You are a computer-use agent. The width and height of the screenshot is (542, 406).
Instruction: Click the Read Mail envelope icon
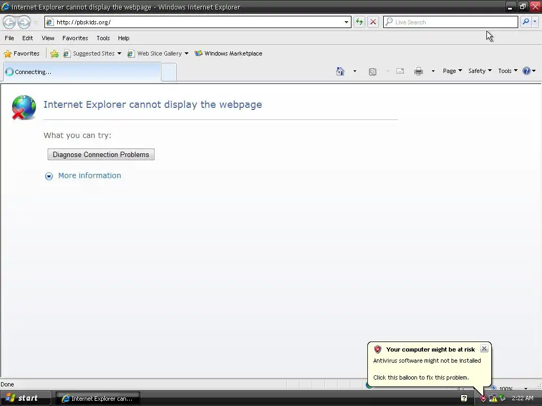400,71
